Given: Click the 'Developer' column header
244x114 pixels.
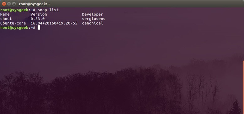Looking at the screenshot, I should coord(93,14).
